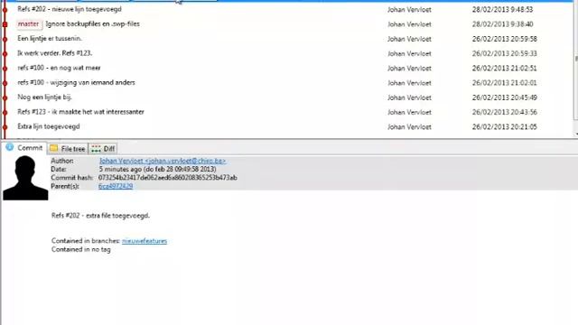Click the graph node of the master commit
Screen dimensions: 578x325
click(x=5, y=24)
